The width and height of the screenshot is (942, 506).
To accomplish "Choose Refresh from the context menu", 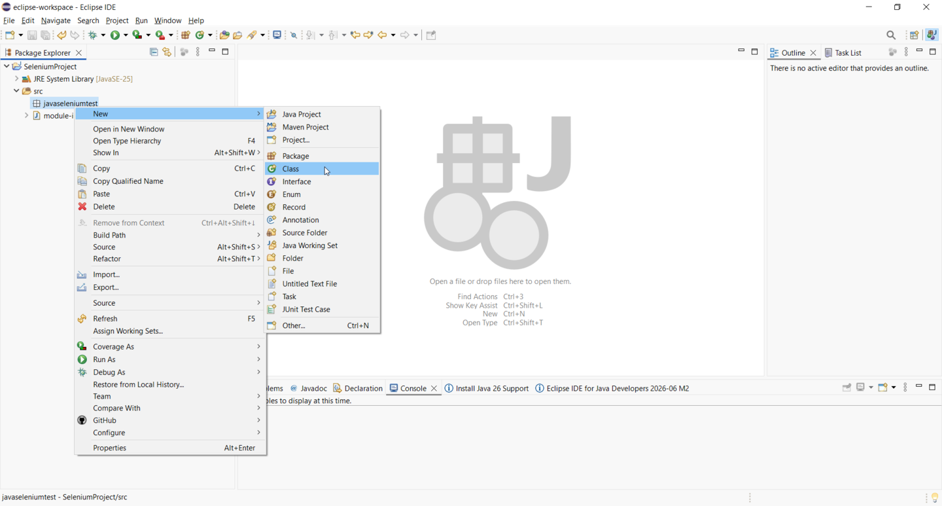I will (x=170, y=319).
